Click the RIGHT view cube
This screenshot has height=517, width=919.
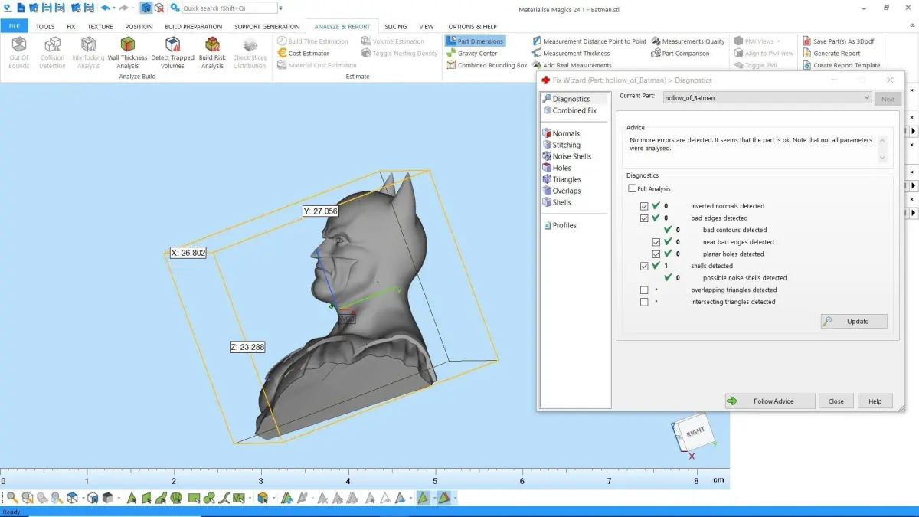click(694, 433)
